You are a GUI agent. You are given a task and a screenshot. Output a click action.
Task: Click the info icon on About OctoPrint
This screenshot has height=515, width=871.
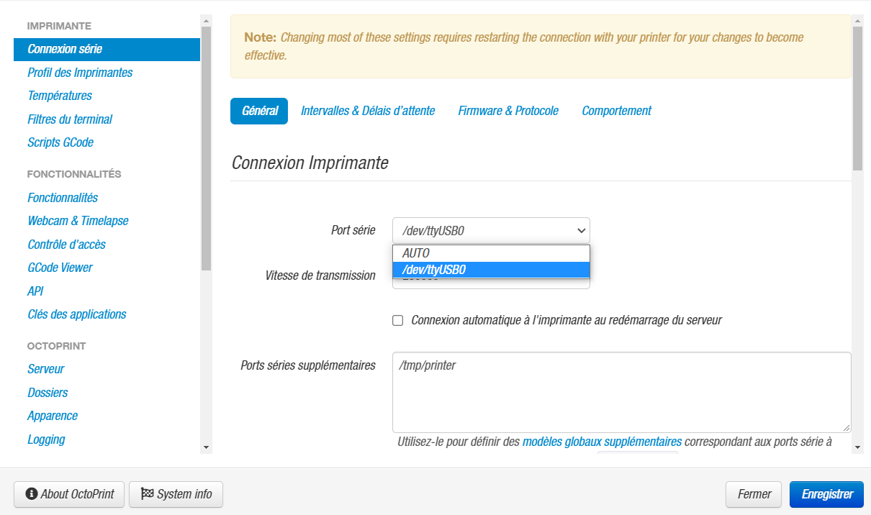pos(31,494)
